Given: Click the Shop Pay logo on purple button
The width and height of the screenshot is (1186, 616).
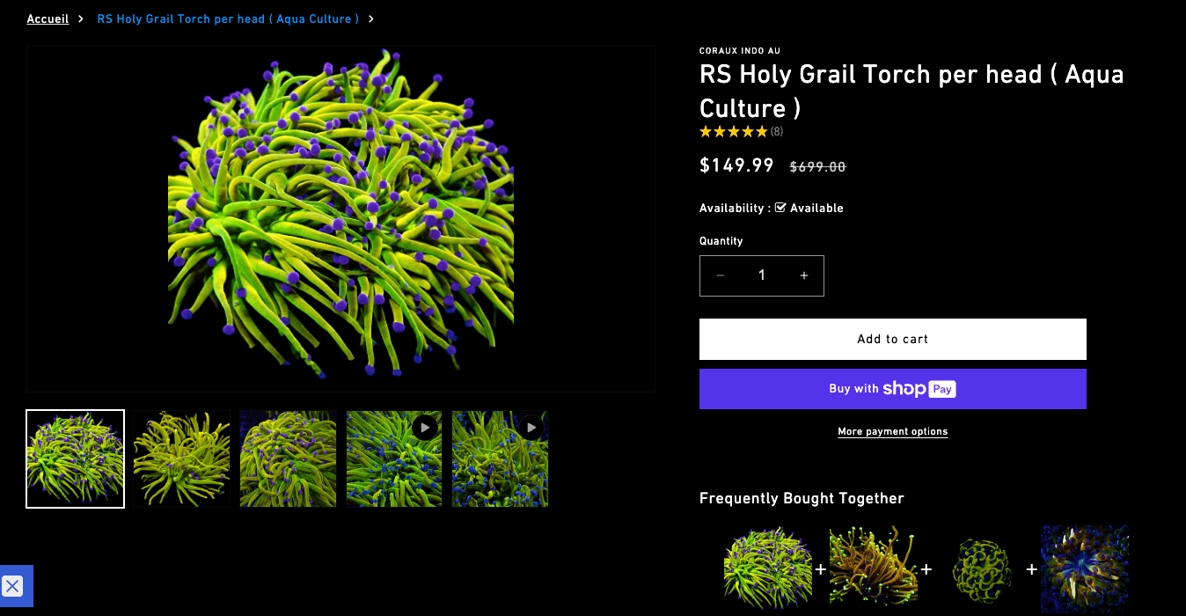Looking at the screenshot, I should tap(920, 388).
